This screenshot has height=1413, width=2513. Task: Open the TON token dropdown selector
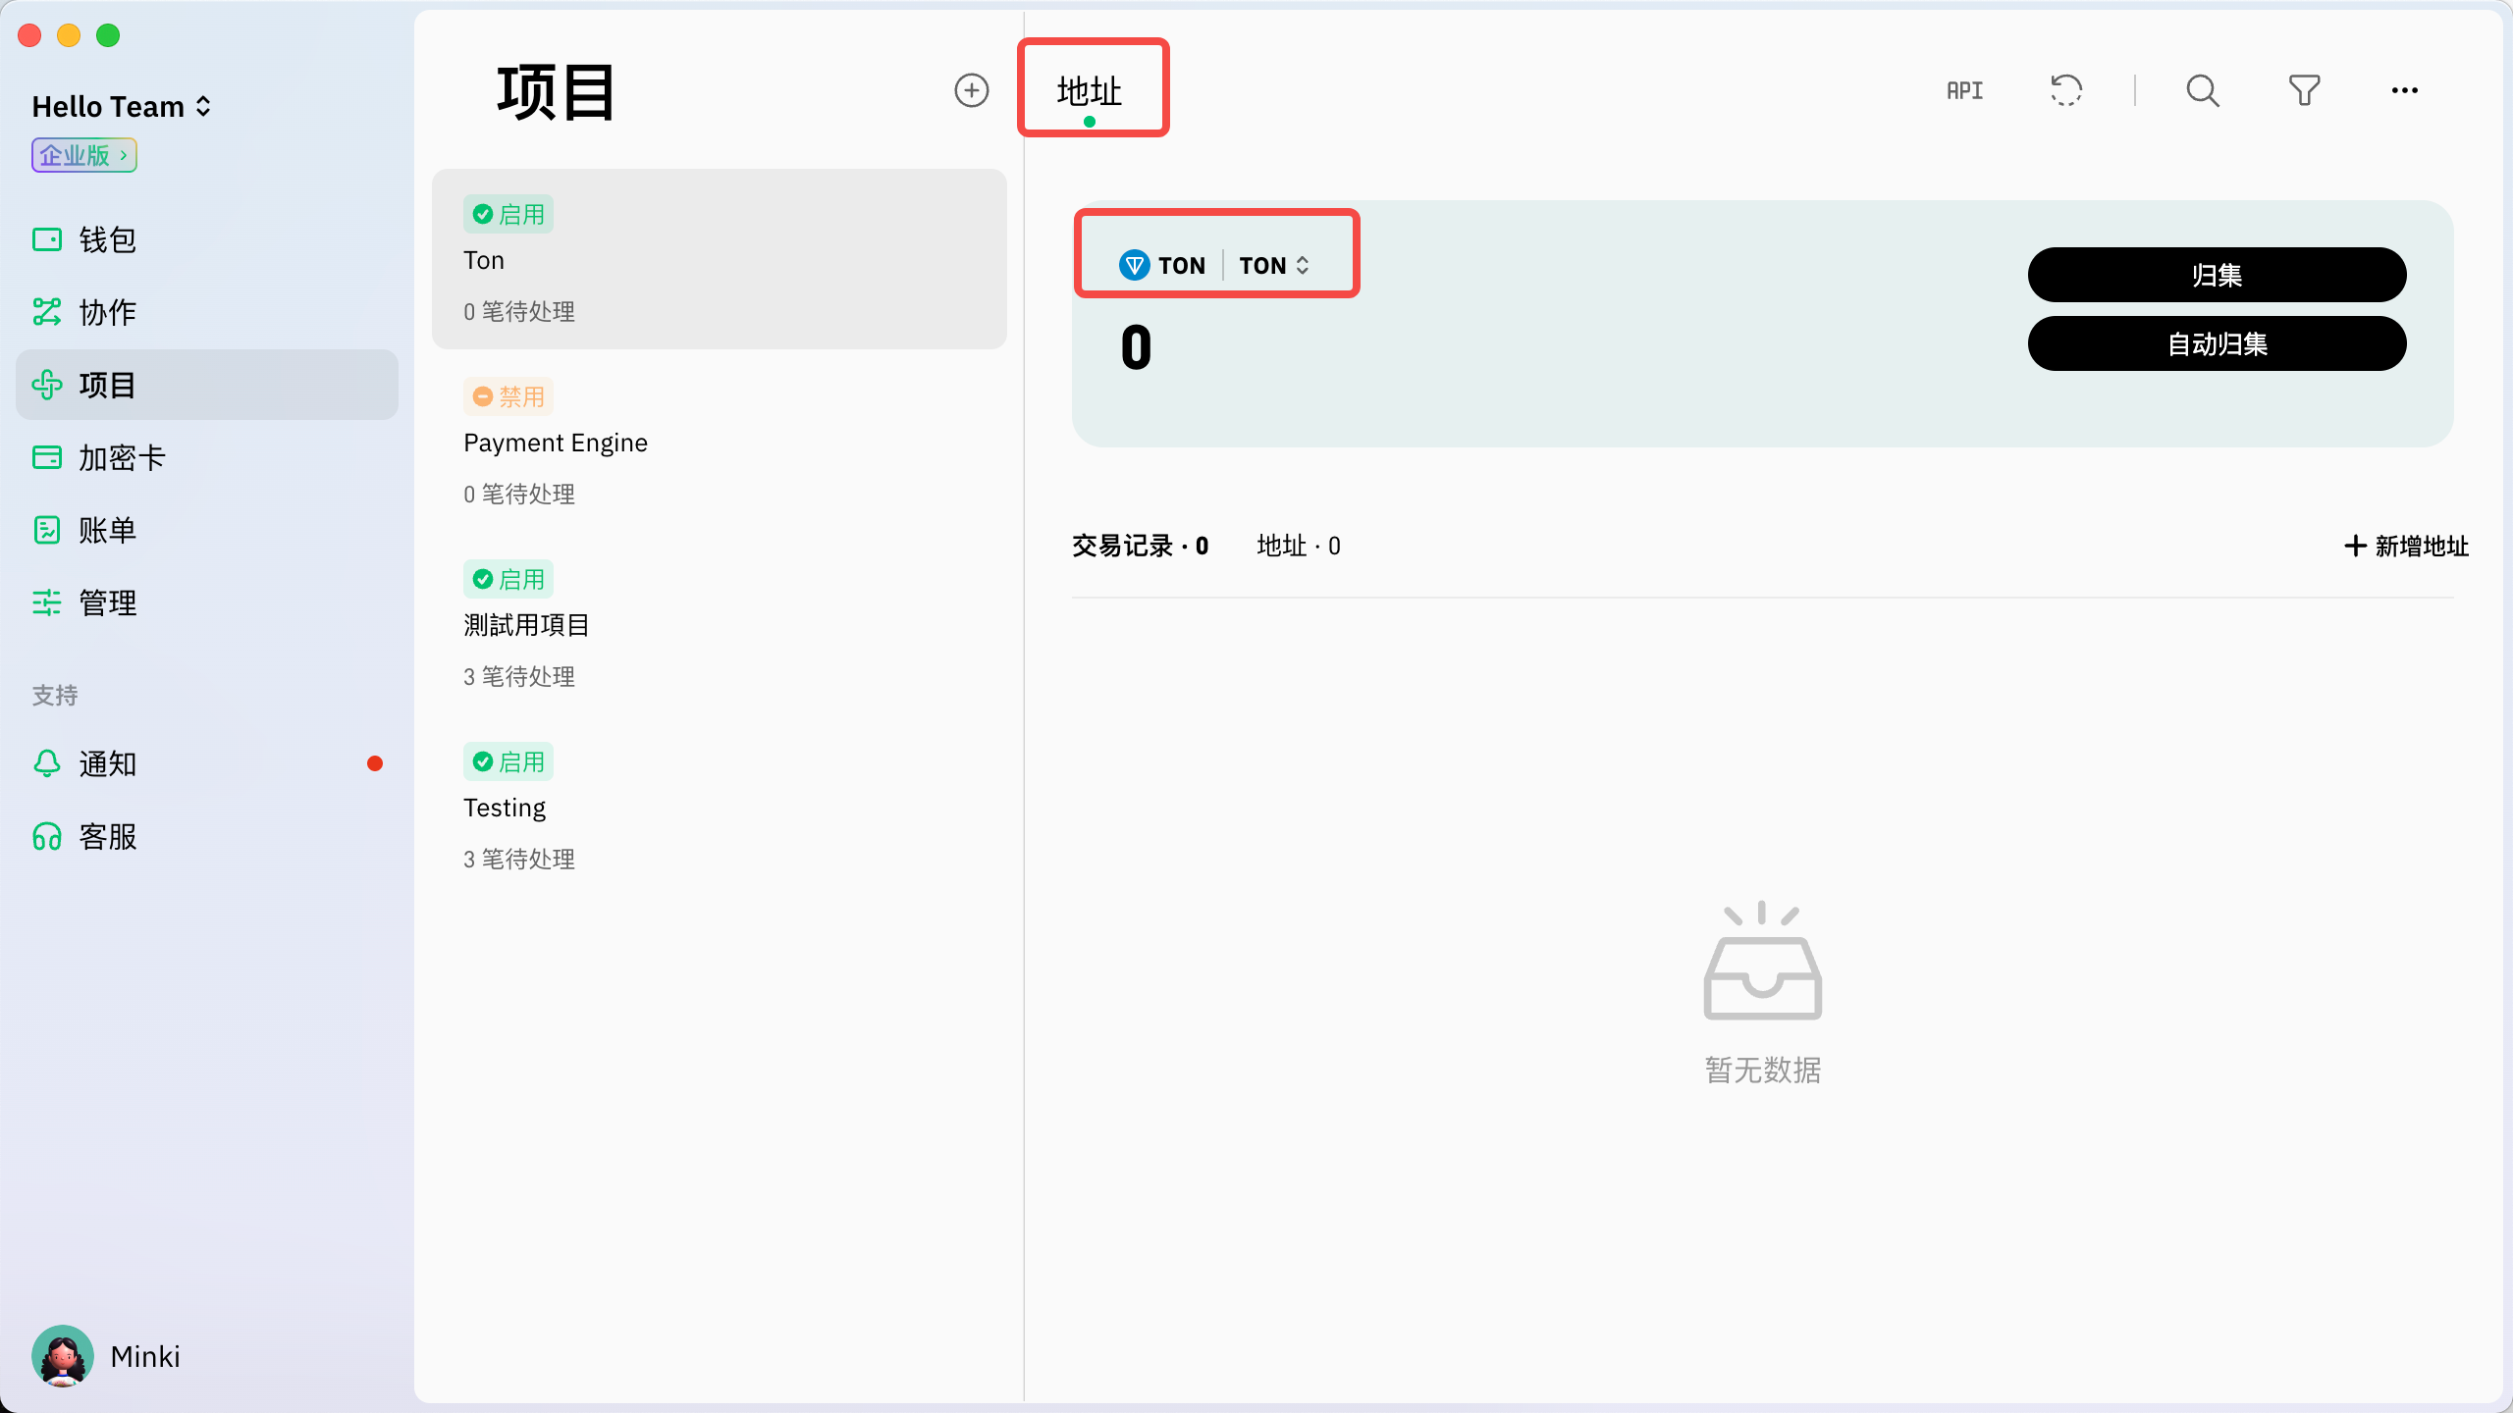coord(1274,265)
